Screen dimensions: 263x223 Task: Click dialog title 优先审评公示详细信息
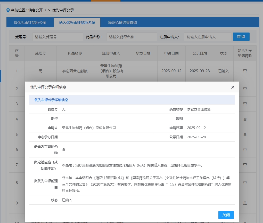pyautogui.click(x=48, y=87)
